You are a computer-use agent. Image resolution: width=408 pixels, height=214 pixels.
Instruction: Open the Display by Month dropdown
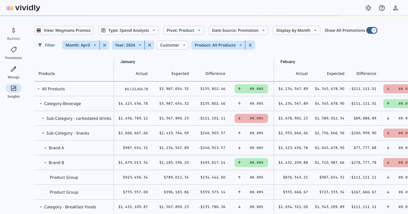[296, 30]
